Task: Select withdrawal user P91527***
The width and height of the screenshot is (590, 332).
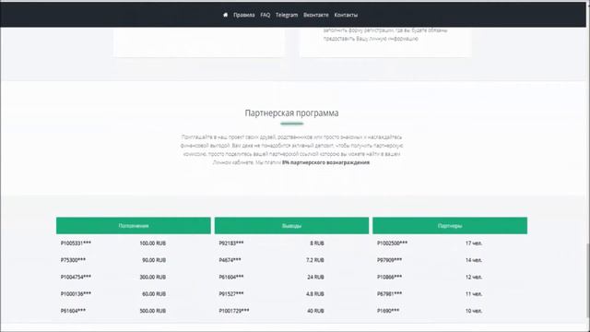Action: click(231, 294)
